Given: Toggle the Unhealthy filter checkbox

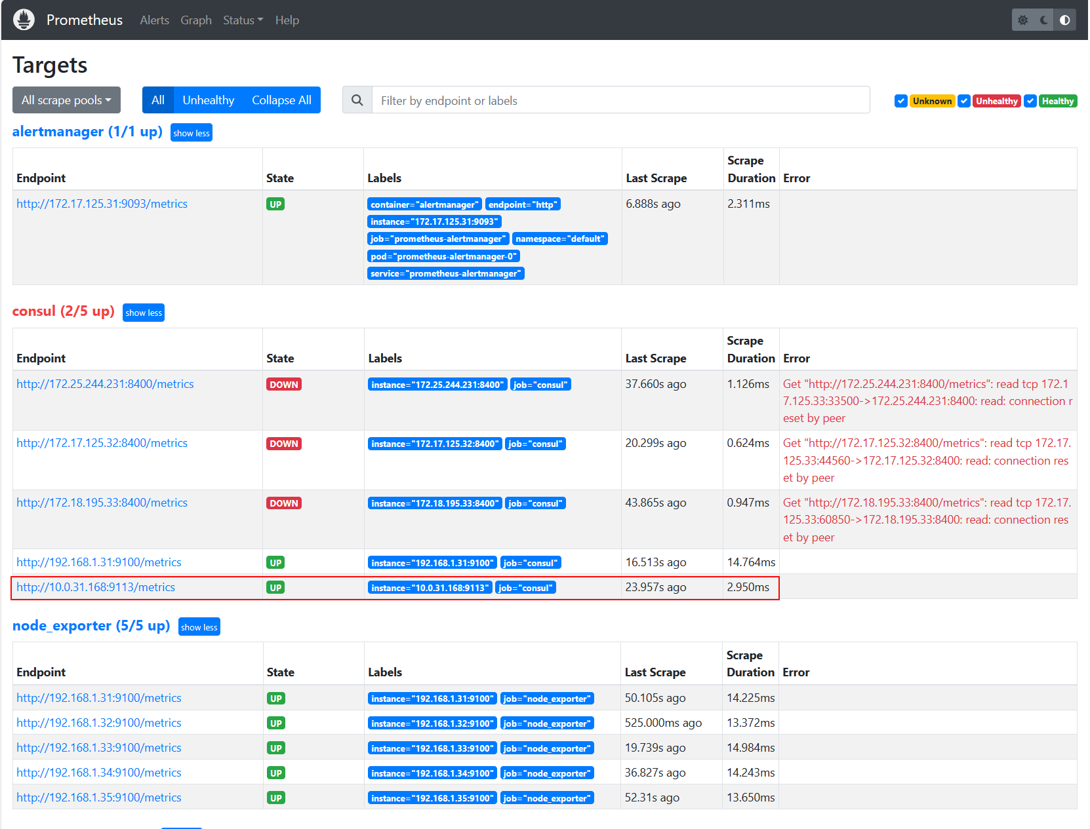Looking at the screenshot, I should (x=964, y=101).
